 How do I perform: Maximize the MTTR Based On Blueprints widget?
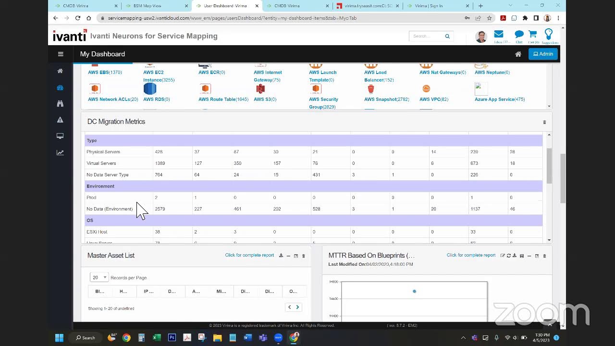click(537, 256)
